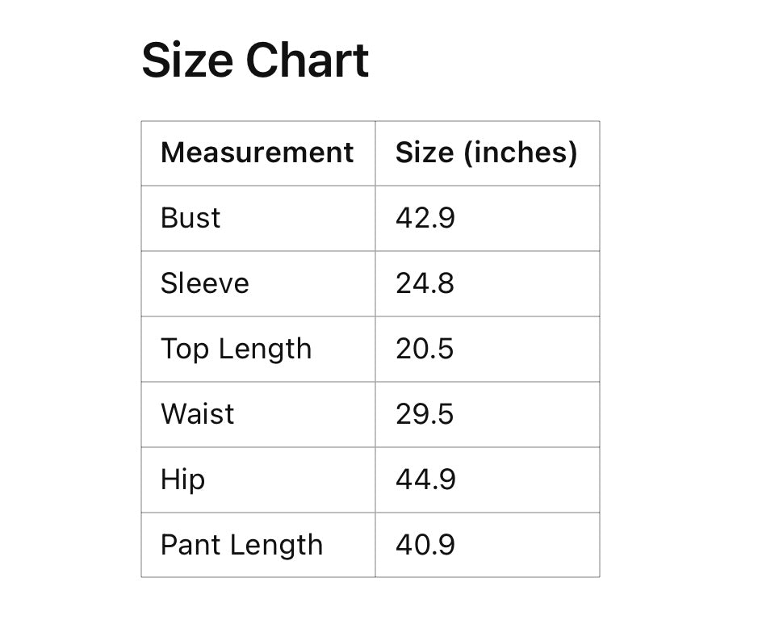Screen dimensions: 783x628
Task: Click the waist value 29.5
Action: click(x=425, y=414)
